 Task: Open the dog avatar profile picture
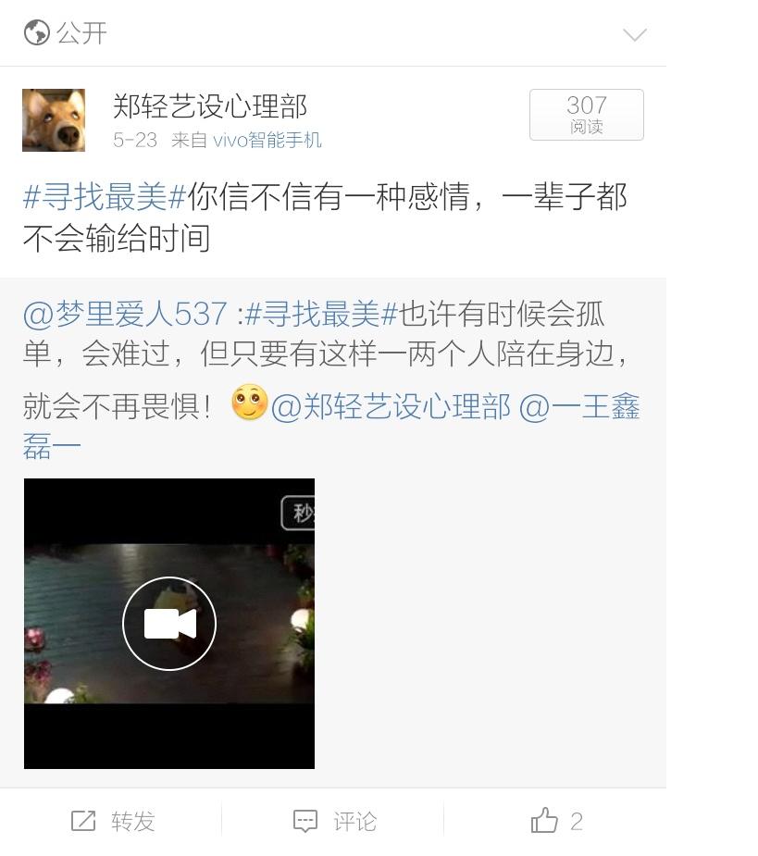click(x=54, y=120)
